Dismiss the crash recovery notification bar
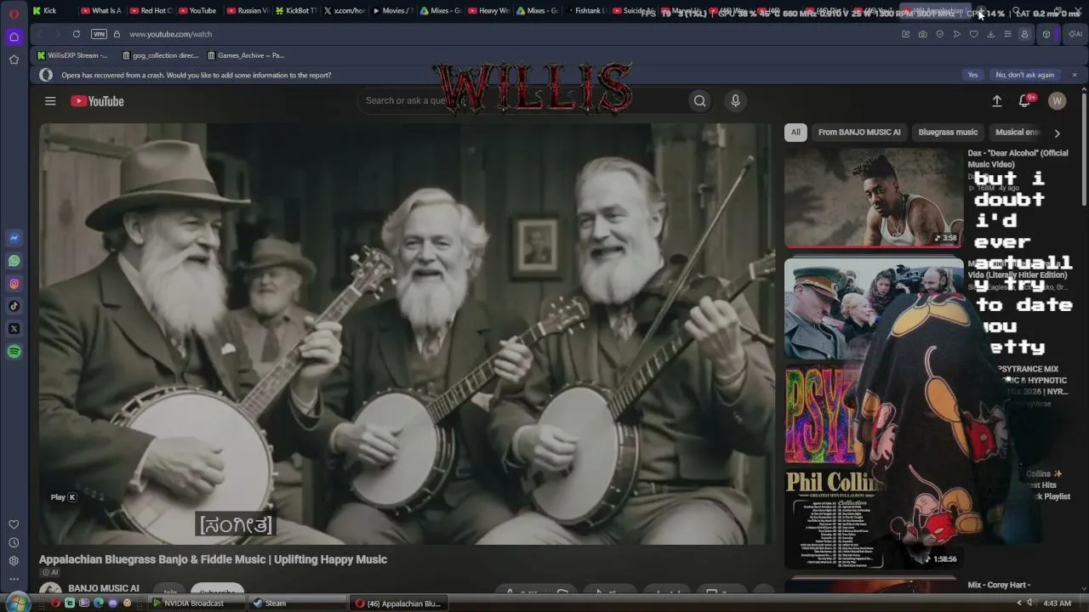The width and height of the screenshot is (1089, 612). [x=1075, y=75]
